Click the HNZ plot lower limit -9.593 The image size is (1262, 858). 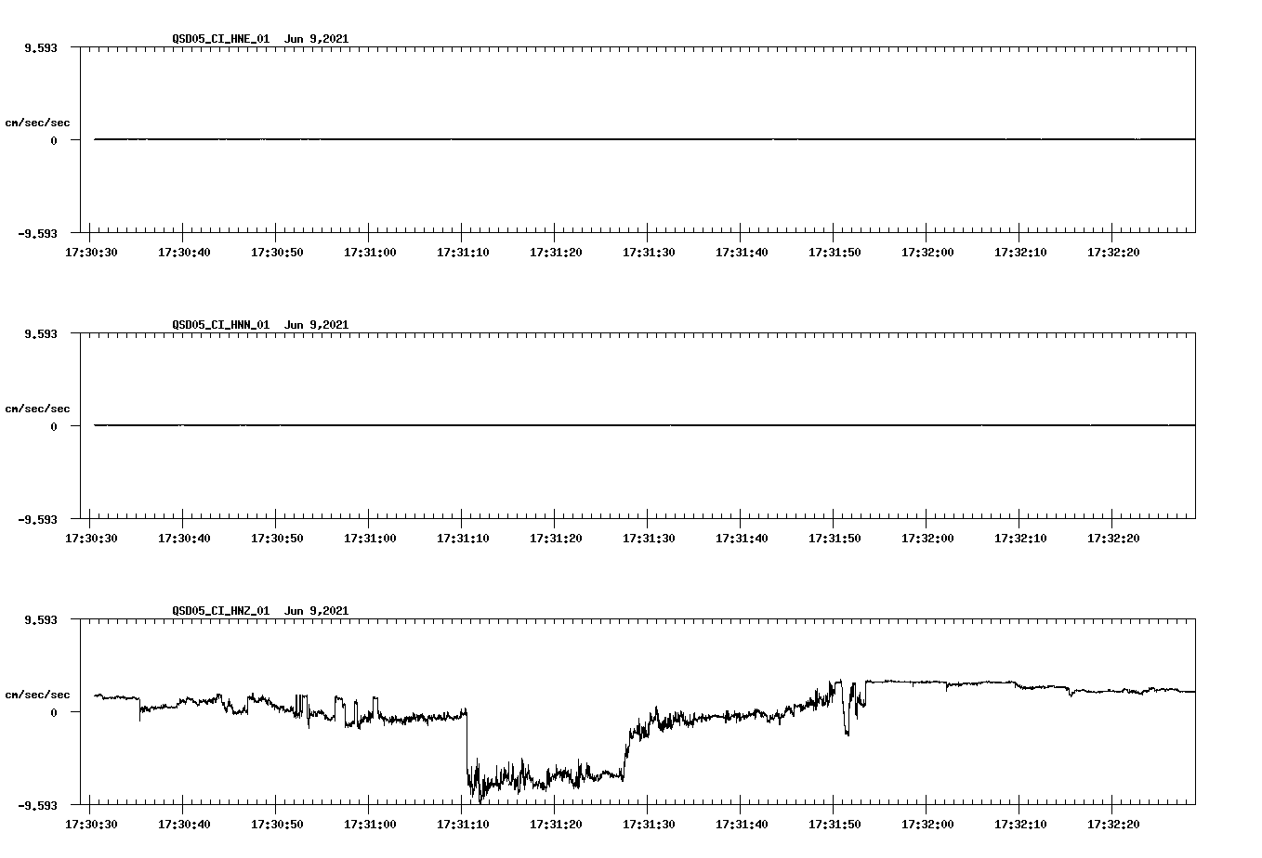(x=38, y=805)
